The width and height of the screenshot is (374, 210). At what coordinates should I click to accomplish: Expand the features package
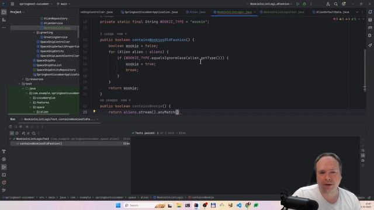click(x=30, y=103)
